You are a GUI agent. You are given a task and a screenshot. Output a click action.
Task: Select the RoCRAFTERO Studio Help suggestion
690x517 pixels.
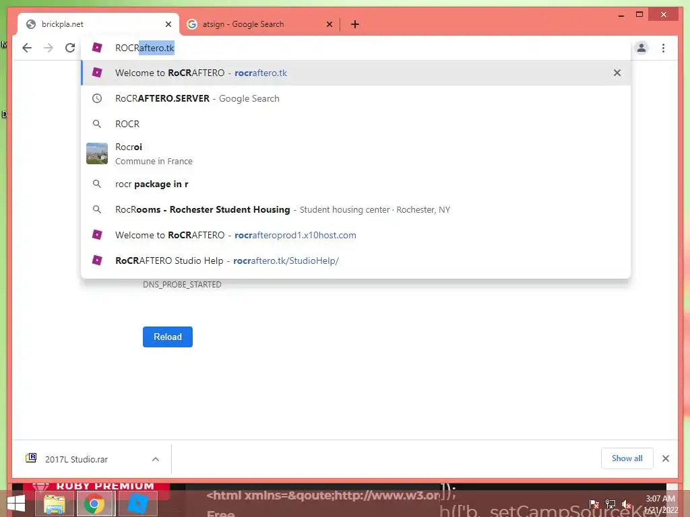coord(356,261)
